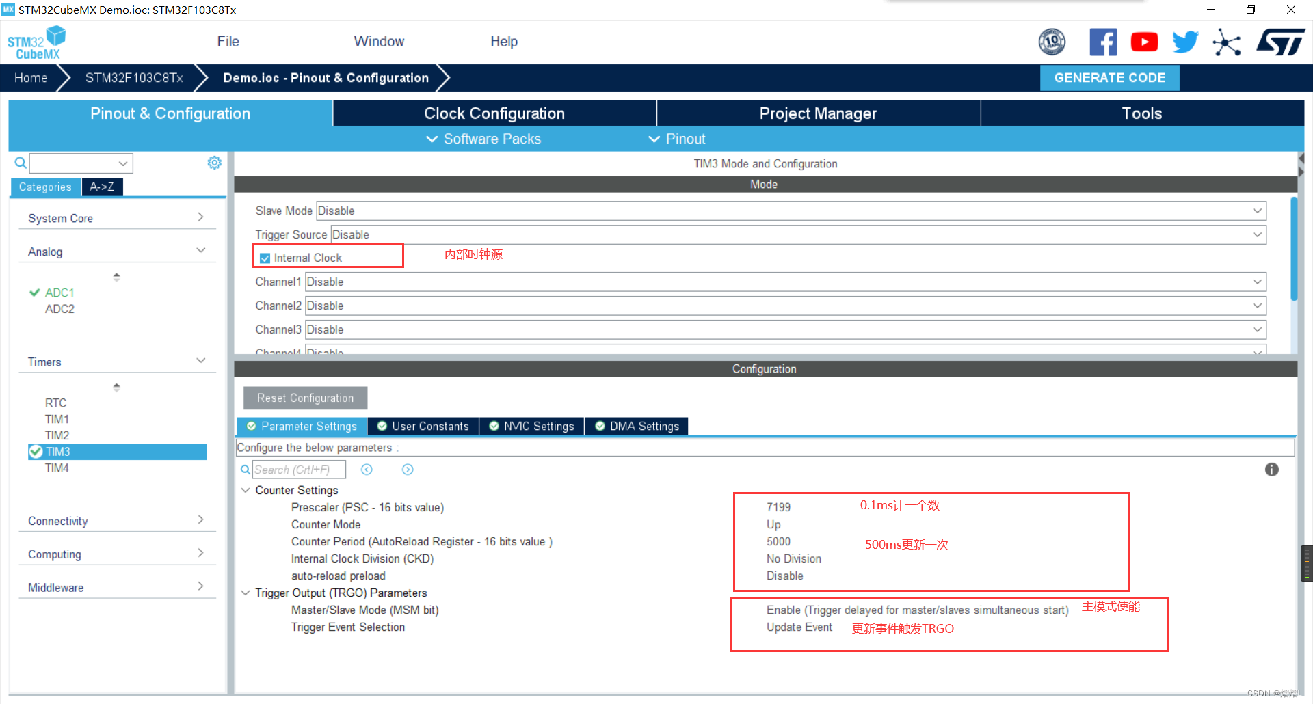This screenshot has width=1313, height=704.
Task: Click the sort arrows under Analog
Action: tap(116, 277)
